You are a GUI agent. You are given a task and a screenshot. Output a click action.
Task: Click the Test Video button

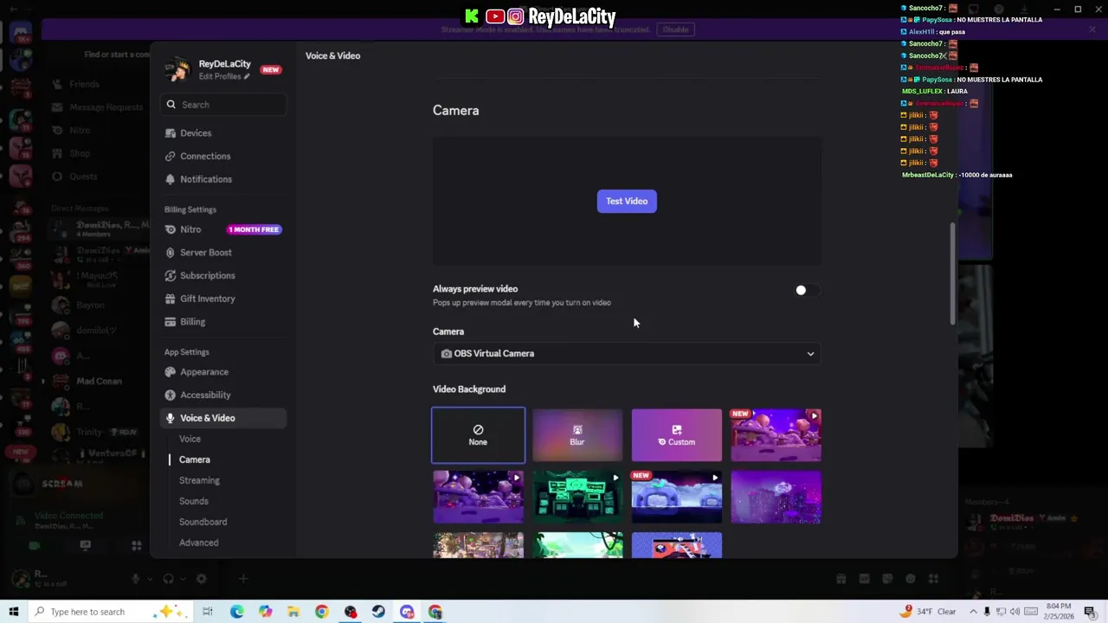[x=627, y=201]
